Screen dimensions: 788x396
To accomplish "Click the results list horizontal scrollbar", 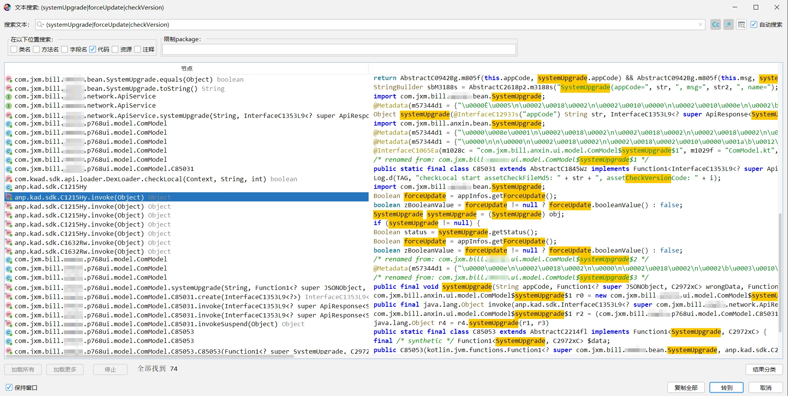I will coord(149,356).
